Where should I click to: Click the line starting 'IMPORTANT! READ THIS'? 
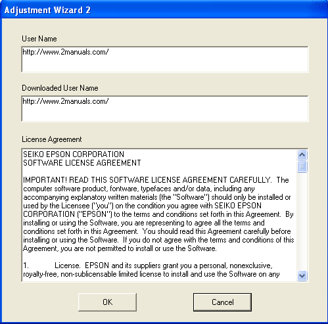click(156, 180)
